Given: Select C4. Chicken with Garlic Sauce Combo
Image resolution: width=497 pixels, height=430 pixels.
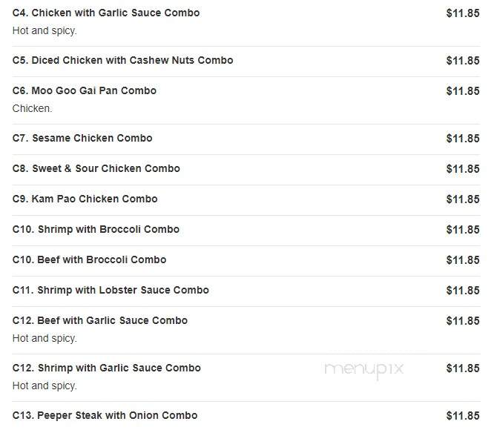Looking at the screenshot, I should (106, 13).
